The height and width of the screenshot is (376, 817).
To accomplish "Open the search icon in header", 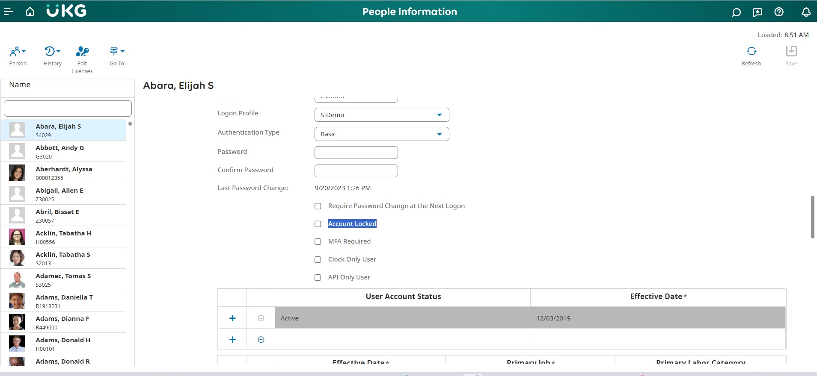I will (736, 12).
